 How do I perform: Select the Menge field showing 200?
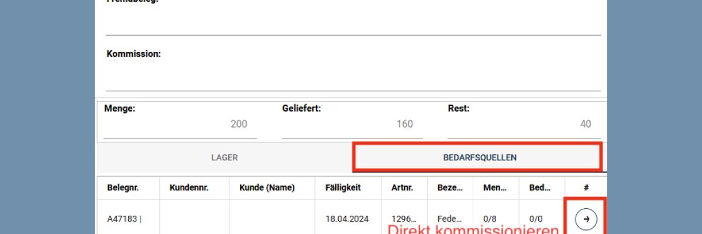click(x=180, y=124)
